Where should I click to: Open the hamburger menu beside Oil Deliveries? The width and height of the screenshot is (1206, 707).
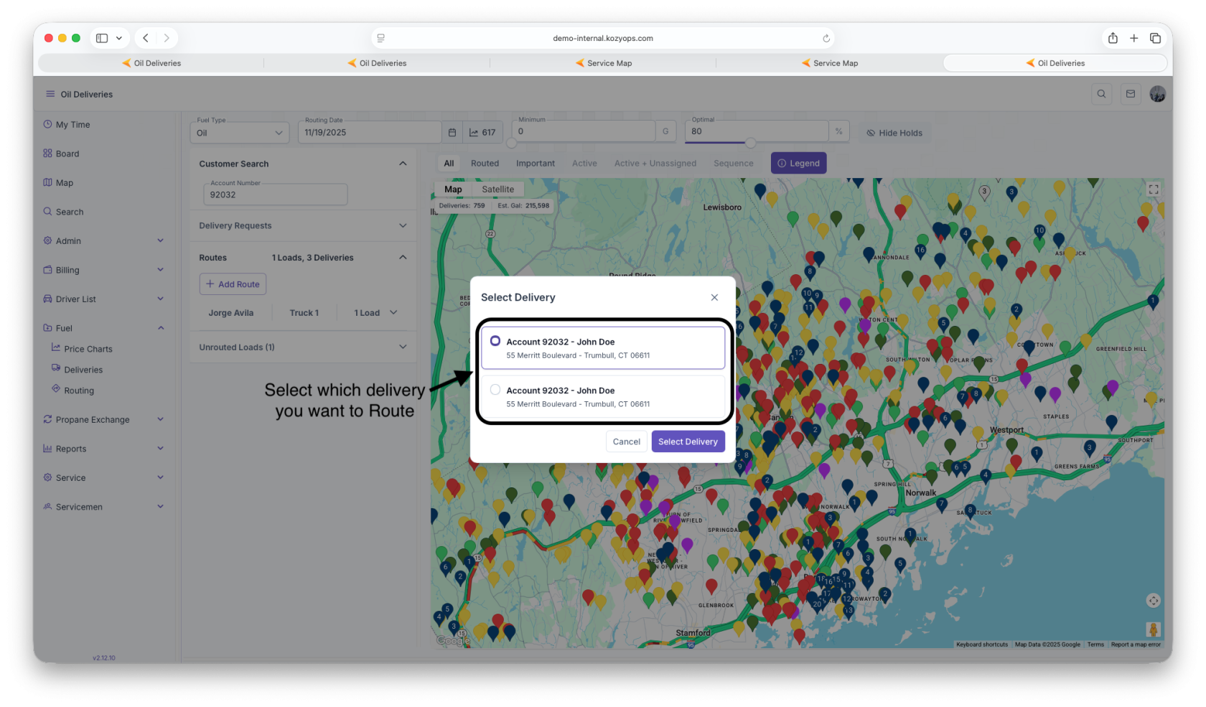tap(50, 94)
